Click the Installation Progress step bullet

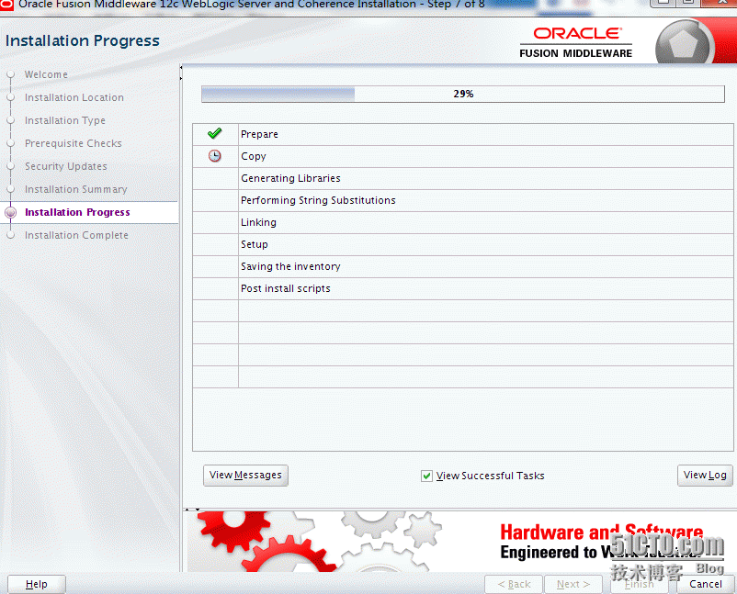tap(10, 212)
